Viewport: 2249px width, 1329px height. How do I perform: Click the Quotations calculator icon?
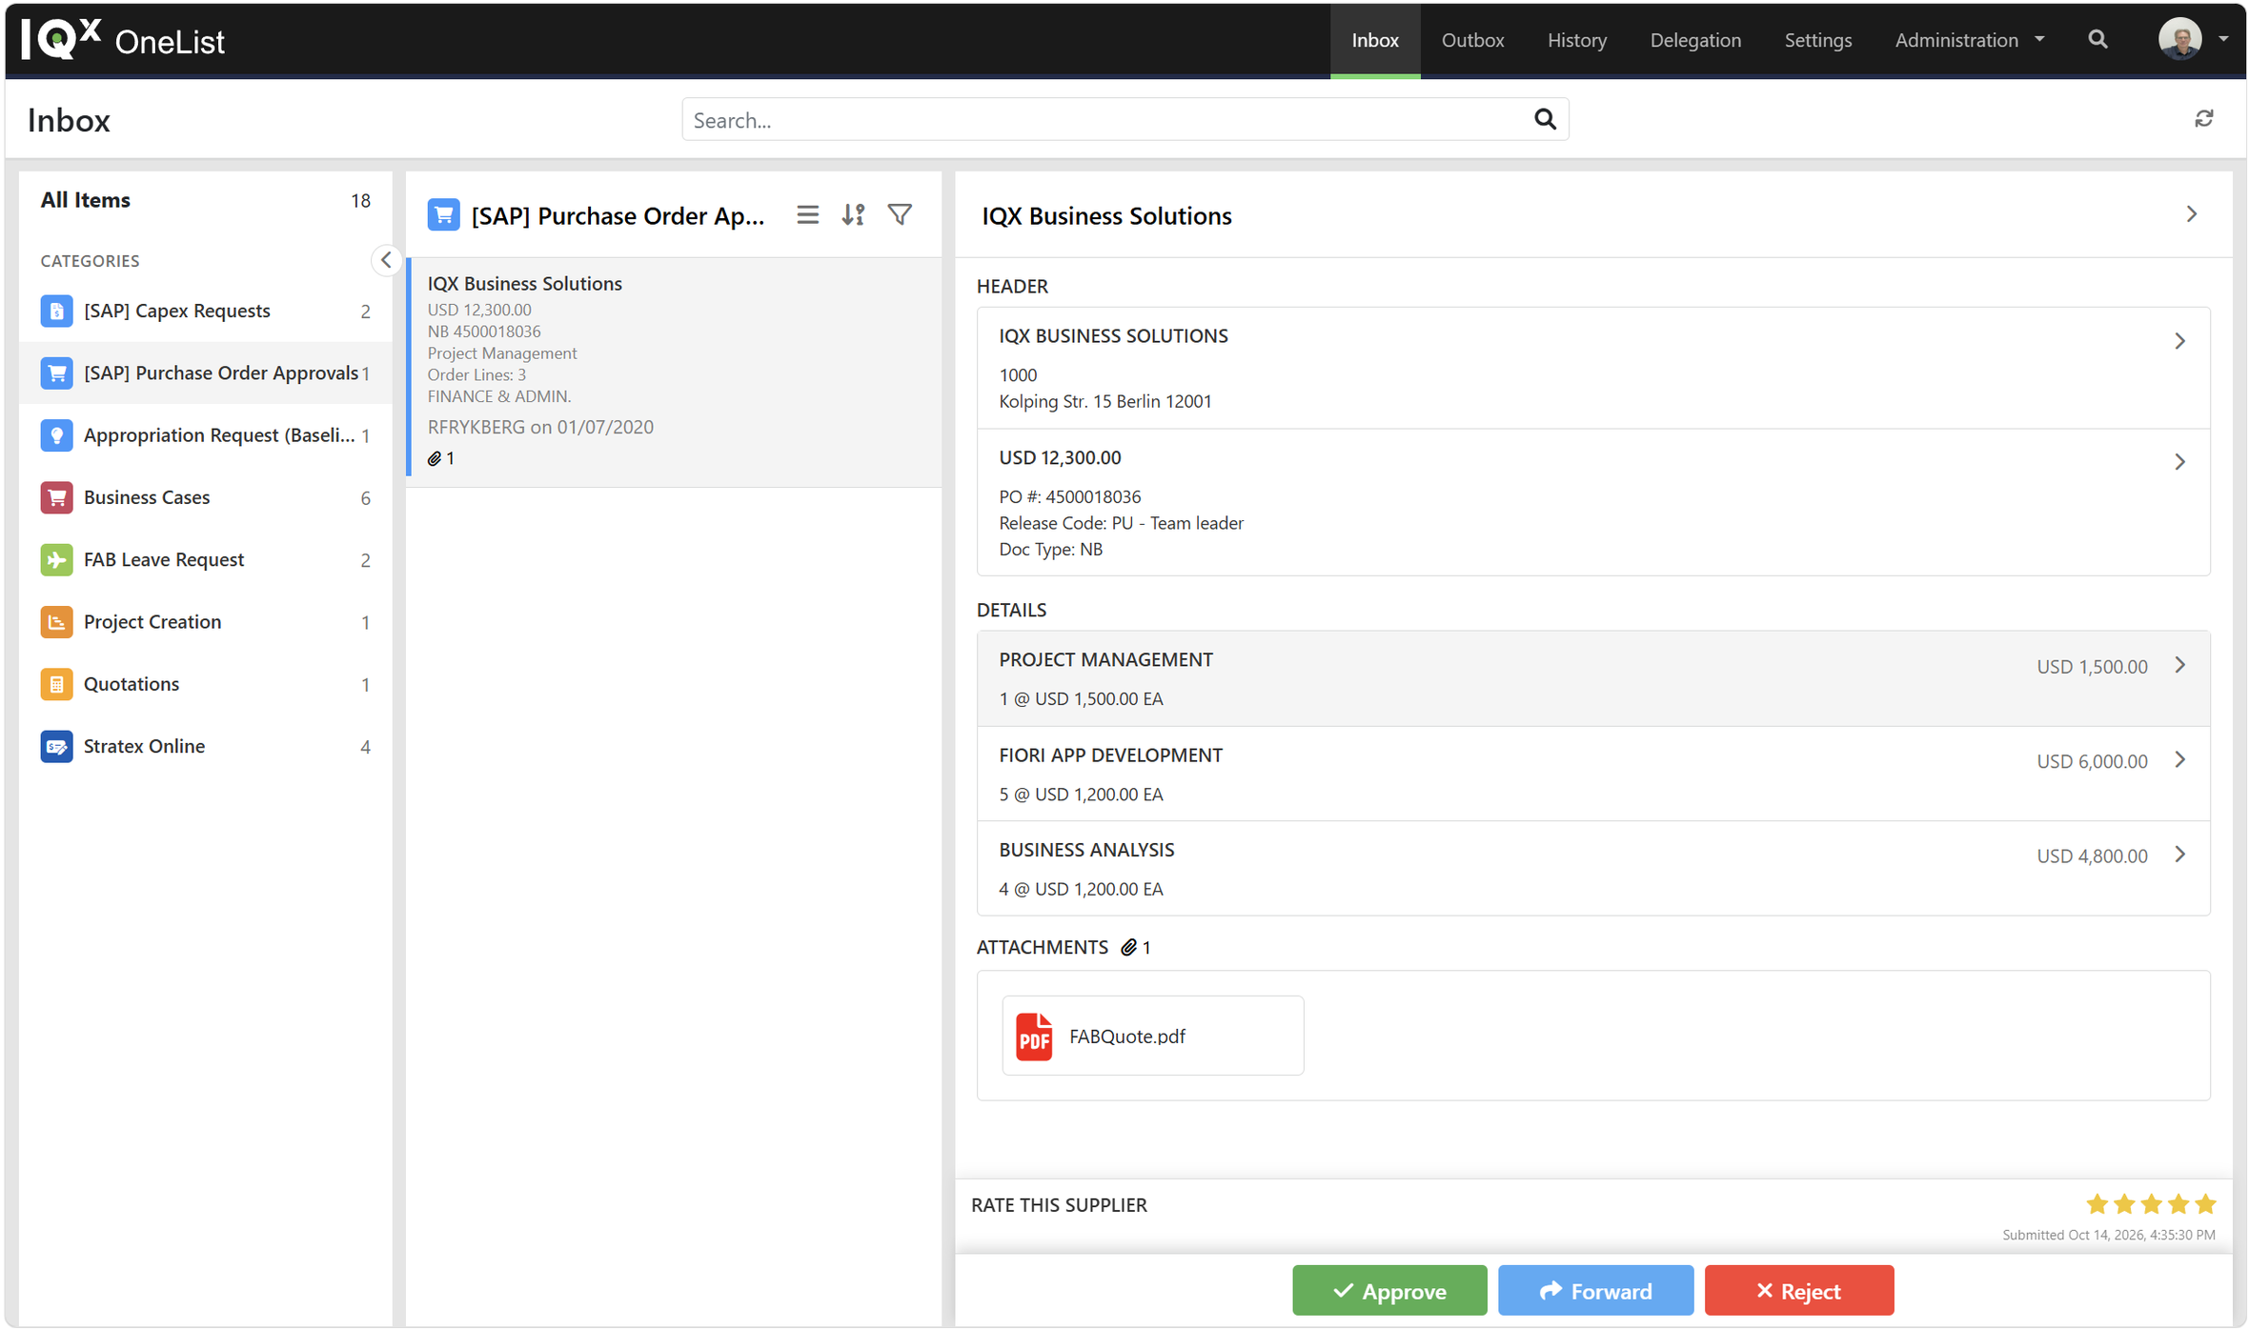[x=56, y=684]
